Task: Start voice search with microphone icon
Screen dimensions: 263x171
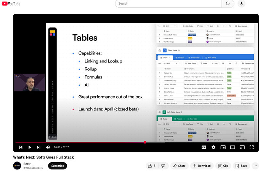Action: point(241,3)
